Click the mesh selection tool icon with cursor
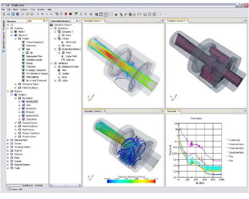Image resolution: width=249 pixels, height=199 pixels. coord(57,14)
